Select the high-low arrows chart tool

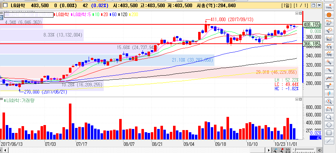tap(329, 109)
